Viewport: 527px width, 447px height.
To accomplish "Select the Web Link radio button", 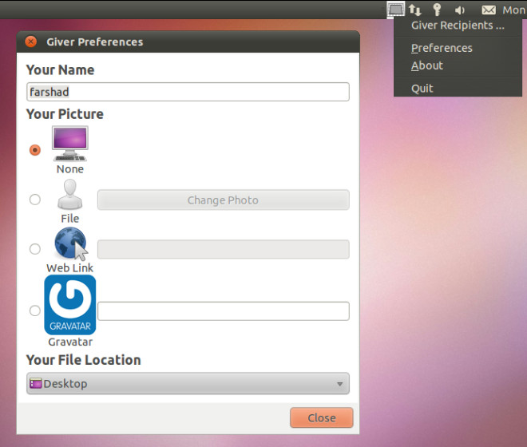I will point(35,249).
